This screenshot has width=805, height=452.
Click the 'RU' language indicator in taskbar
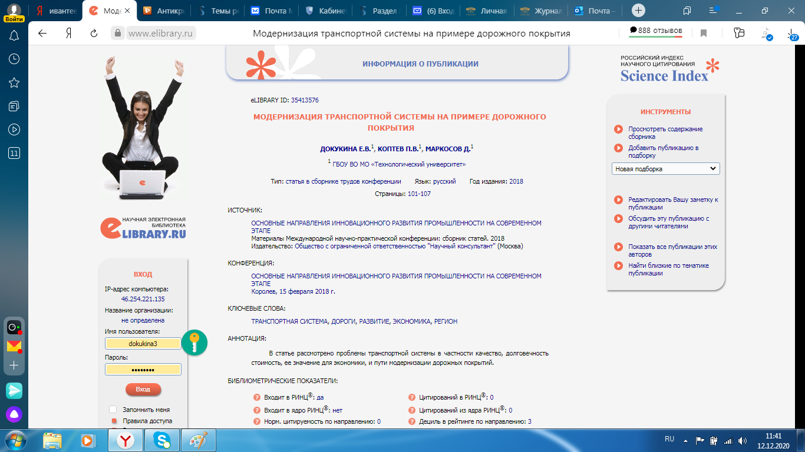pyautogui.click(x=669, y=439)
